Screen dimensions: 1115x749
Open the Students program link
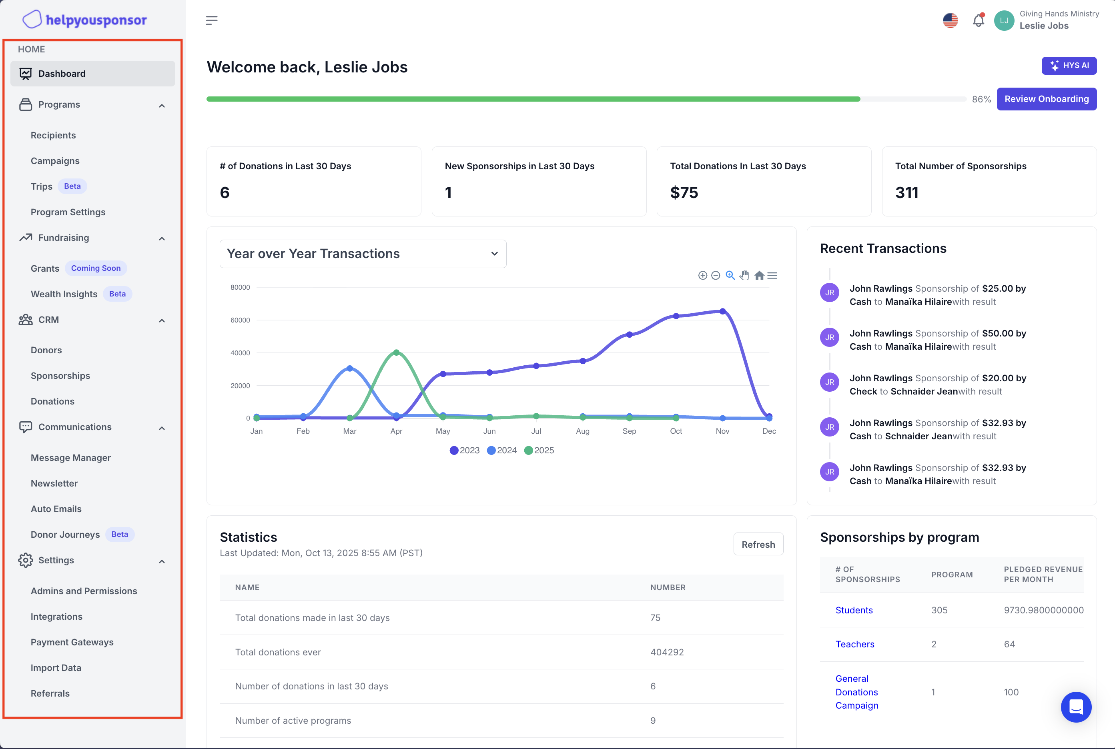pos(854,610)
